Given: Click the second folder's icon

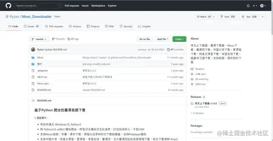Looking at the screenshot, I should (33, 64).
